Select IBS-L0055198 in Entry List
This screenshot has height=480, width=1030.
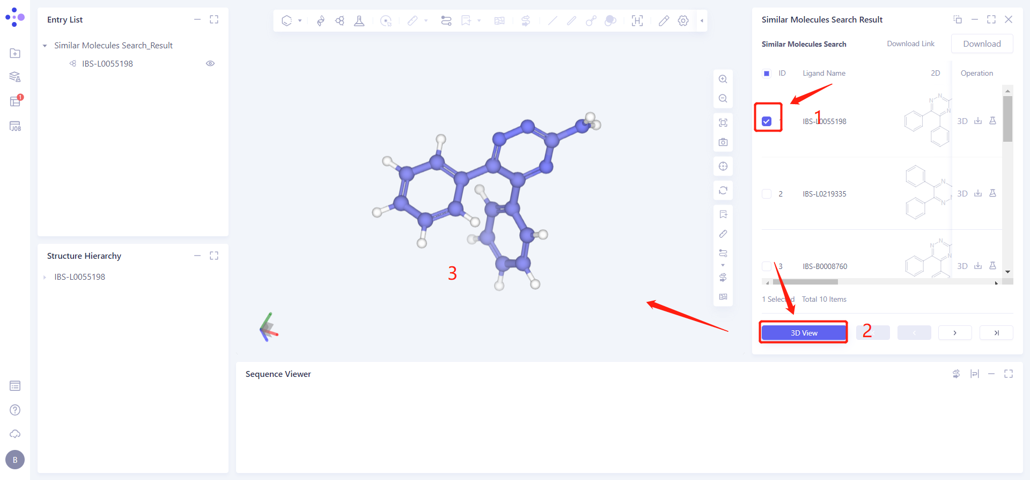tap(107, 63)
